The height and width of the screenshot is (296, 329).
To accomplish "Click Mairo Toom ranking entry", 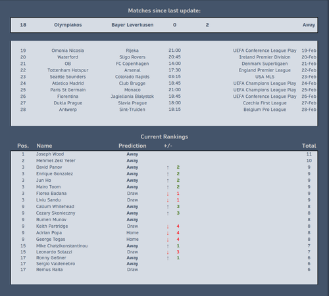I will [49, 187].
